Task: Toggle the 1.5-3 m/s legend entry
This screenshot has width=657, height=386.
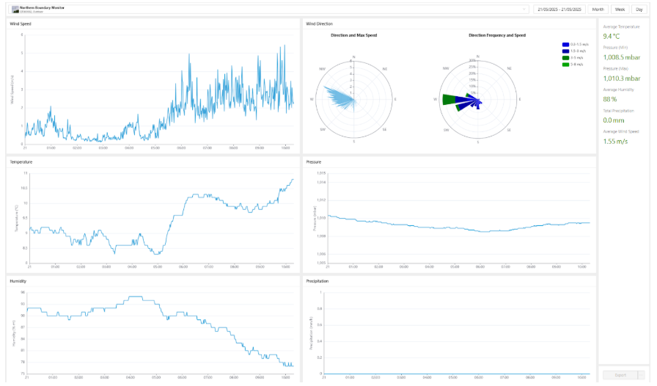Action: [x=574, y=51]
